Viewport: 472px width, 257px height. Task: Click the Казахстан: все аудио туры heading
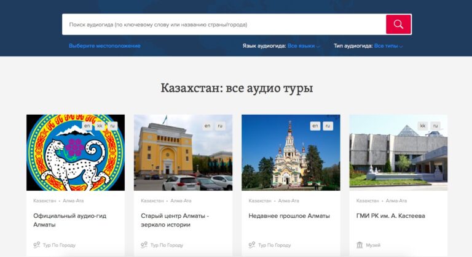pos(237,88)
